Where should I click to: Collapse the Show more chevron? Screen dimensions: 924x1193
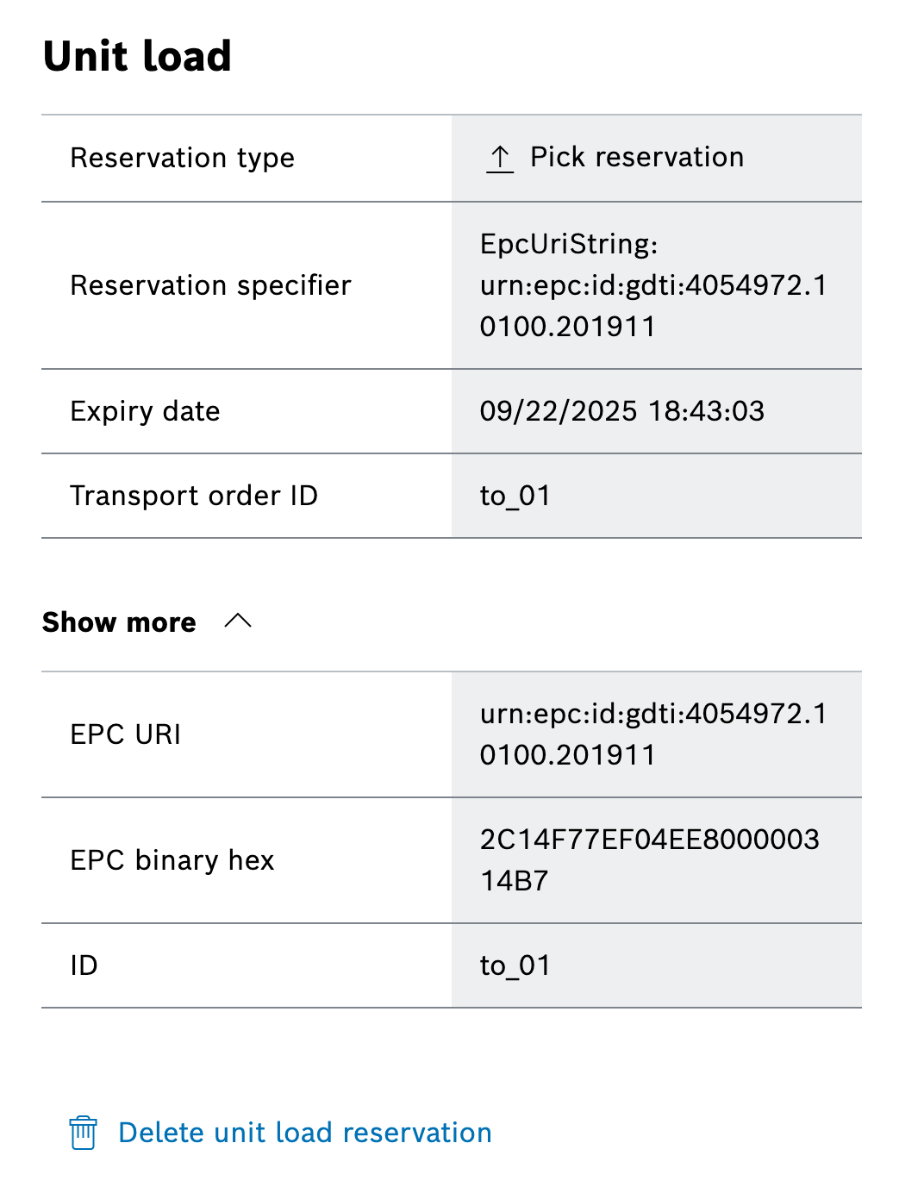point(238,621)
